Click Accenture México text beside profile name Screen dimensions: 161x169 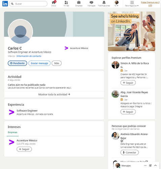point(79,48)
